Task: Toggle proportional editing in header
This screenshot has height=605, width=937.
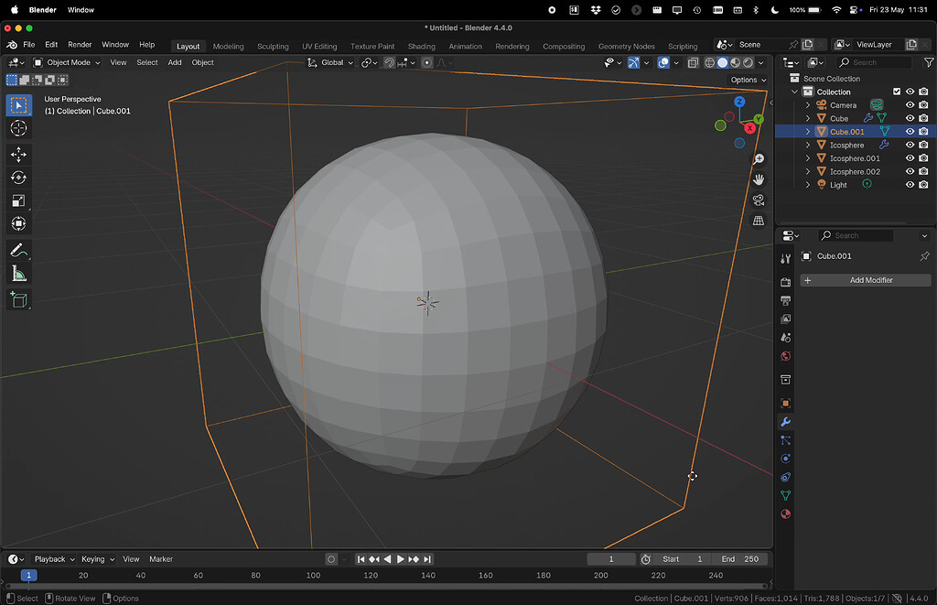Action: click(x=426, y=63)
